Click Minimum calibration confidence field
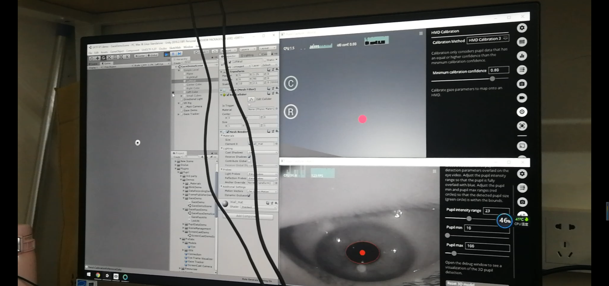Image resolution: width=609 pixels, height=286 pixels. coord(499,70)
